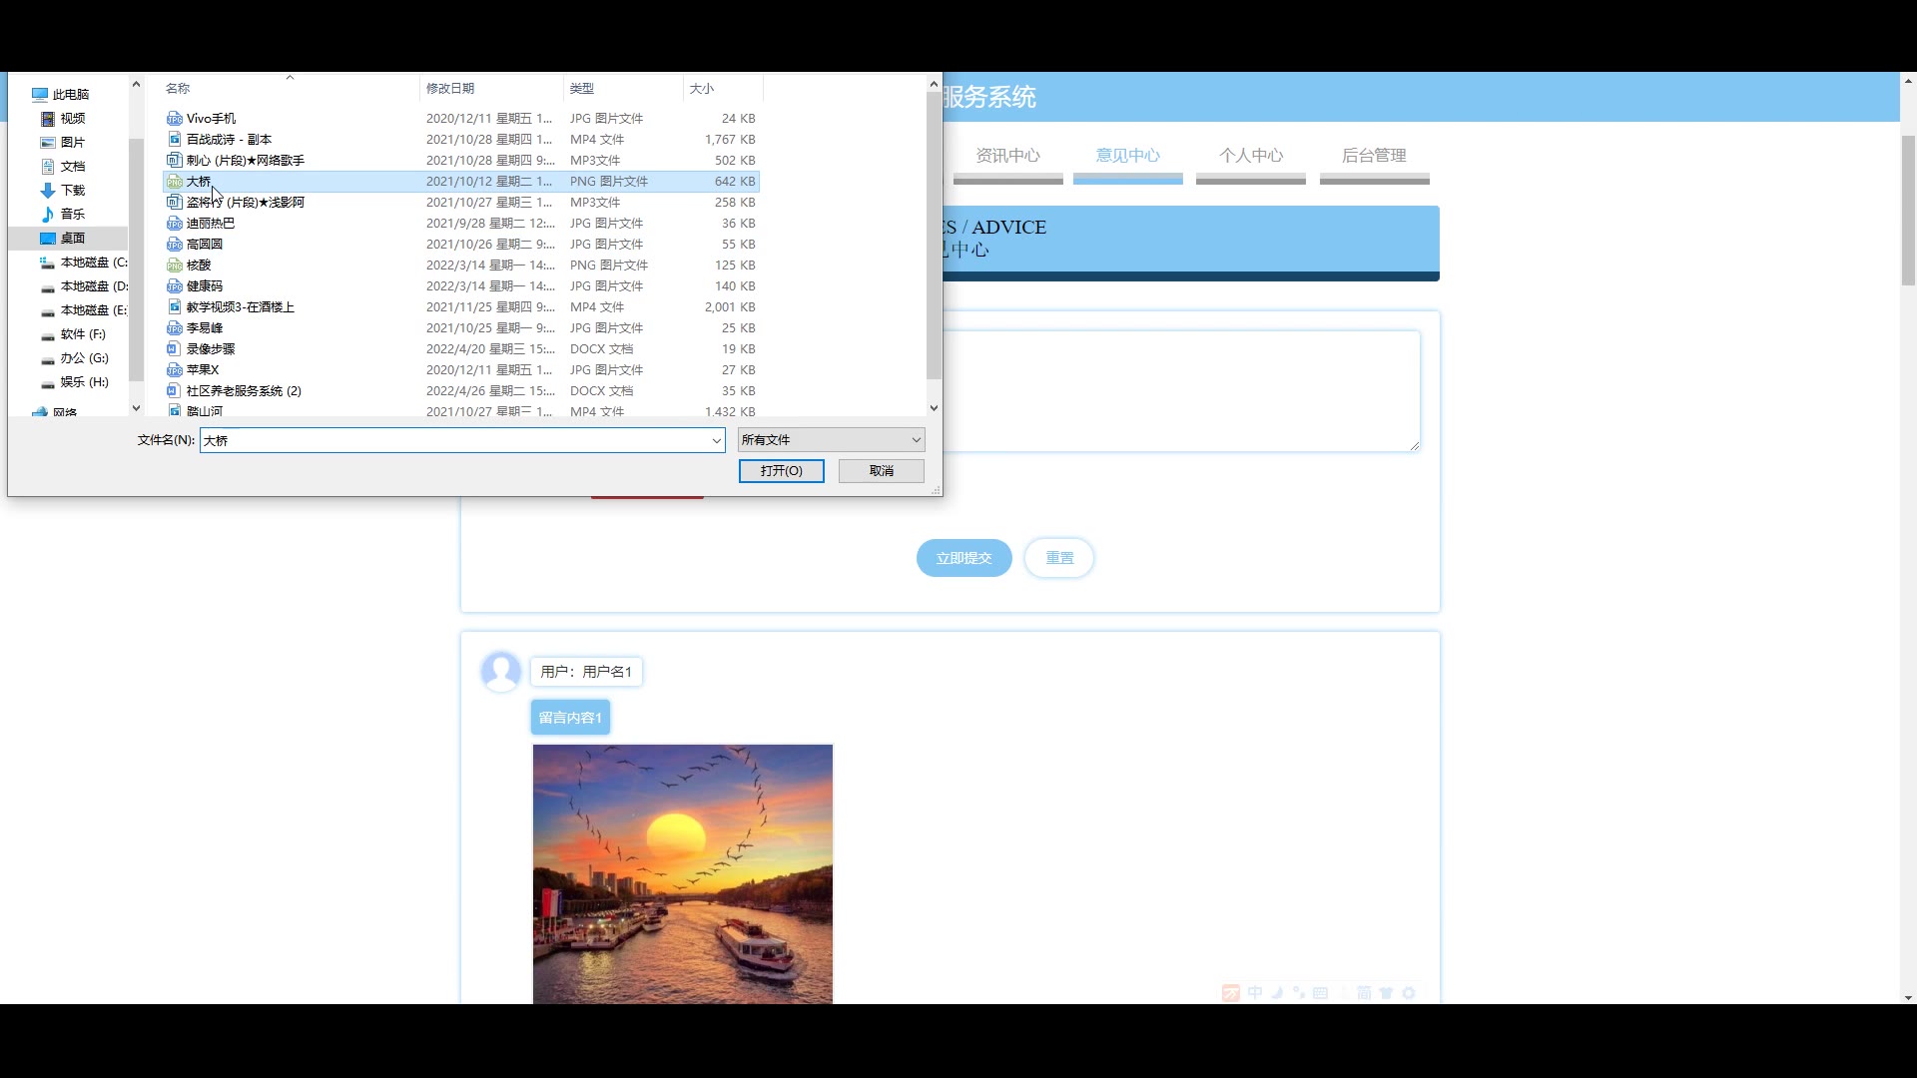Click the 重置 reset button
Screen dimensions: 1917x1078
pyautogui.click(x=1059, y=558)
